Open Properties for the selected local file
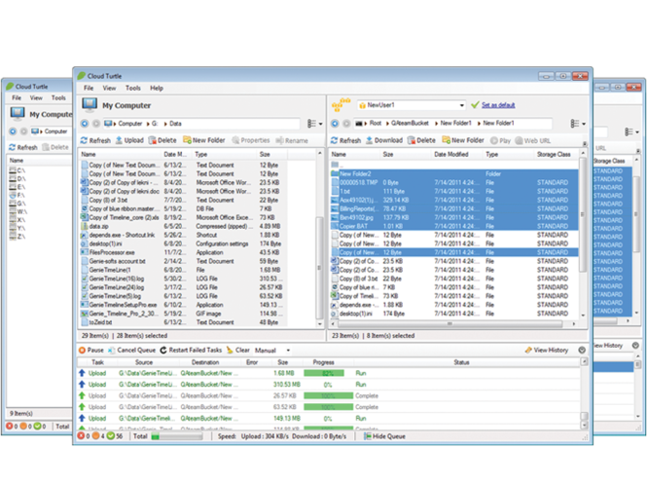 [x=251, y=140]
